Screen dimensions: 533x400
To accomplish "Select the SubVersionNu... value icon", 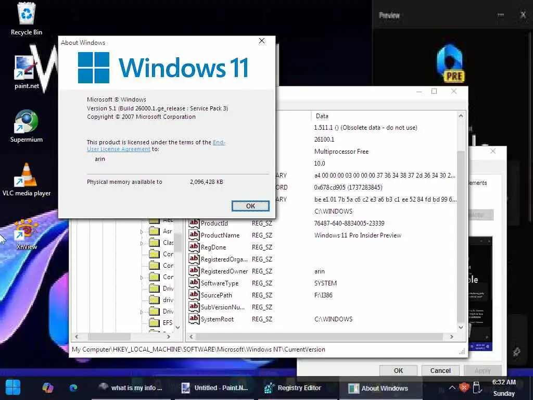I will click(x=194, y=307).
